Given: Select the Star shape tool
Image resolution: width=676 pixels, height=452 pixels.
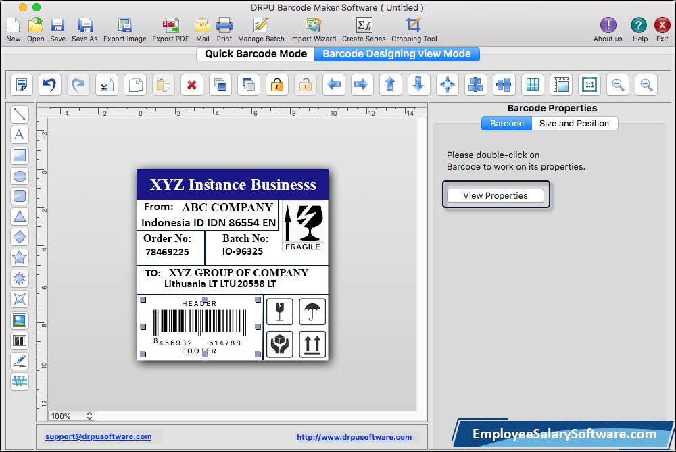Looking at the screenshot, I should tap(20, 257).
